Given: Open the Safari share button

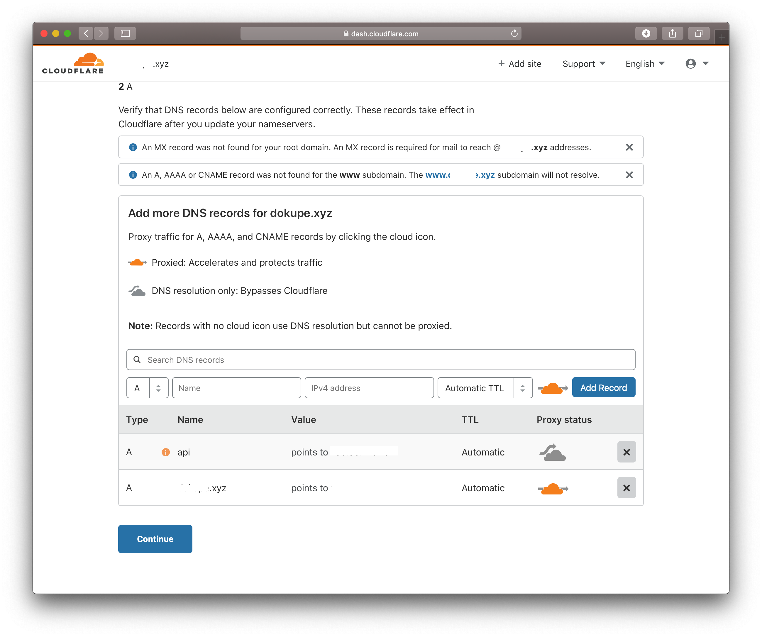Looking at the screenshot, I should click(672, 33).
